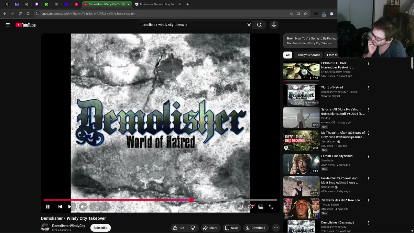View site information icon in address bar
This screenshot has height=233, width=414.
pos(37,14)
